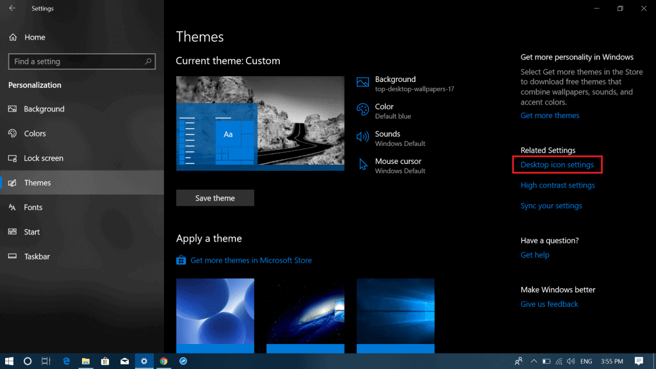Open Mouse cursor Windows Default setting
This screenshot has width=656, height=369.
(x=391, y=166)
